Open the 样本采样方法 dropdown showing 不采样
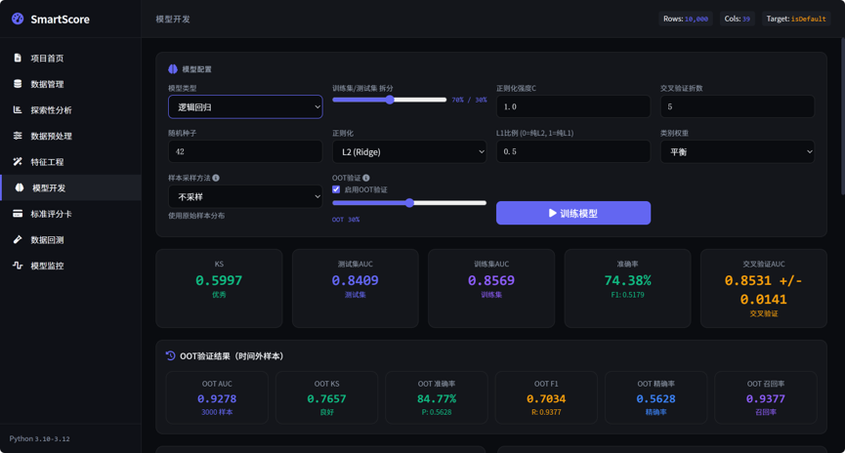 (x=245, y=196)
